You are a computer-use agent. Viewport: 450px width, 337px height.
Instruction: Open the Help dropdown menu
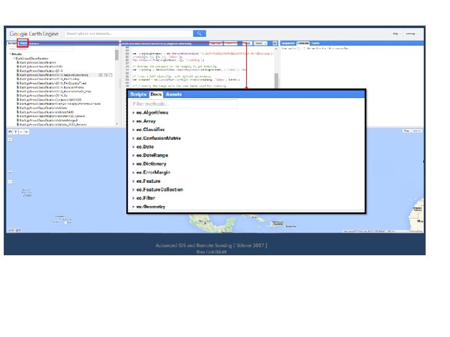pos(397,34)
